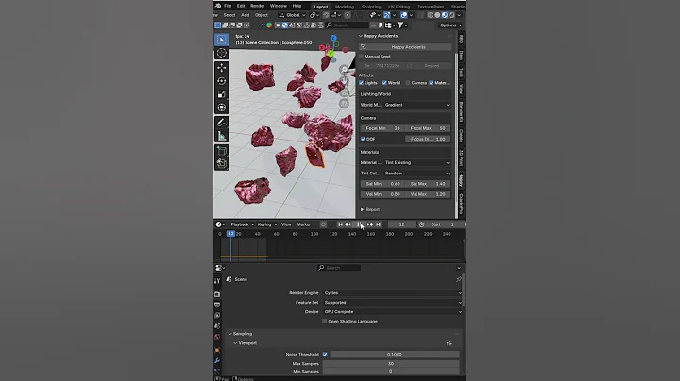The width and height of the screenshot is (680, 381).
Task: Switch to the Sculpting workspace tab
Action: tap(371, 7)
